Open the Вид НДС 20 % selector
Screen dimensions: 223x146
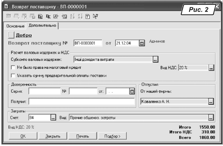click(211, 67)
